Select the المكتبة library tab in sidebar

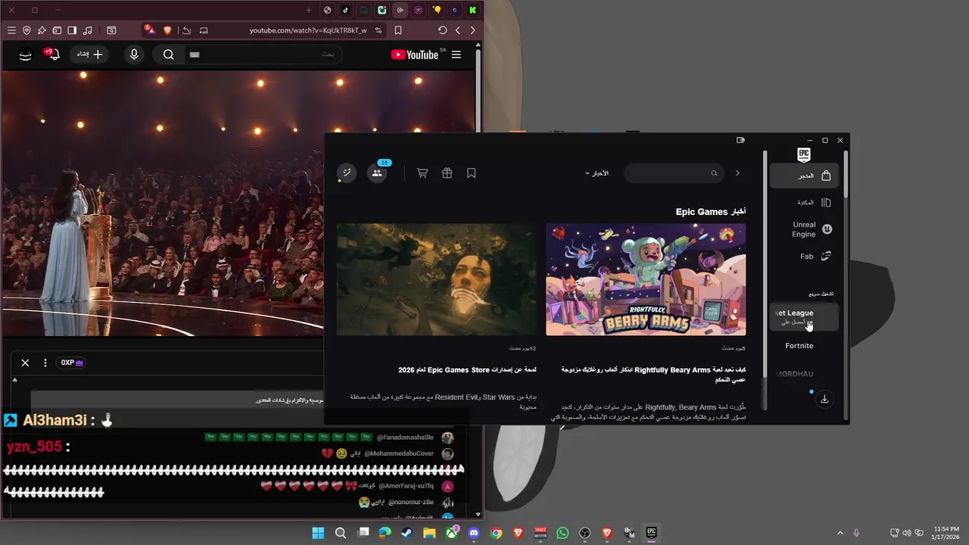click(x=804, y=202)
